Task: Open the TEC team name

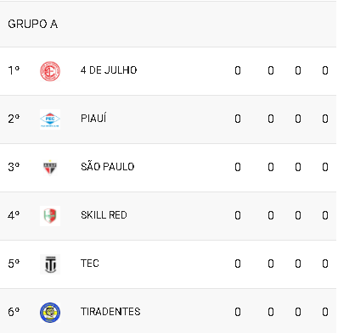Action: tap(90, 264)
